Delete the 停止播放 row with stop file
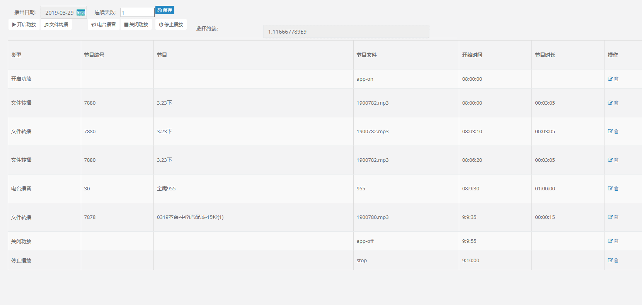642x305 pixels. [x=616, y=260]
